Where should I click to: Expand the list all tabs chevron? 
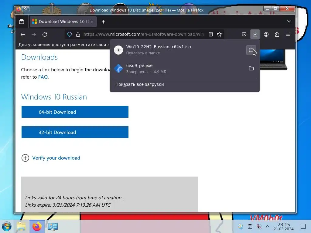(x=289, y=22)
